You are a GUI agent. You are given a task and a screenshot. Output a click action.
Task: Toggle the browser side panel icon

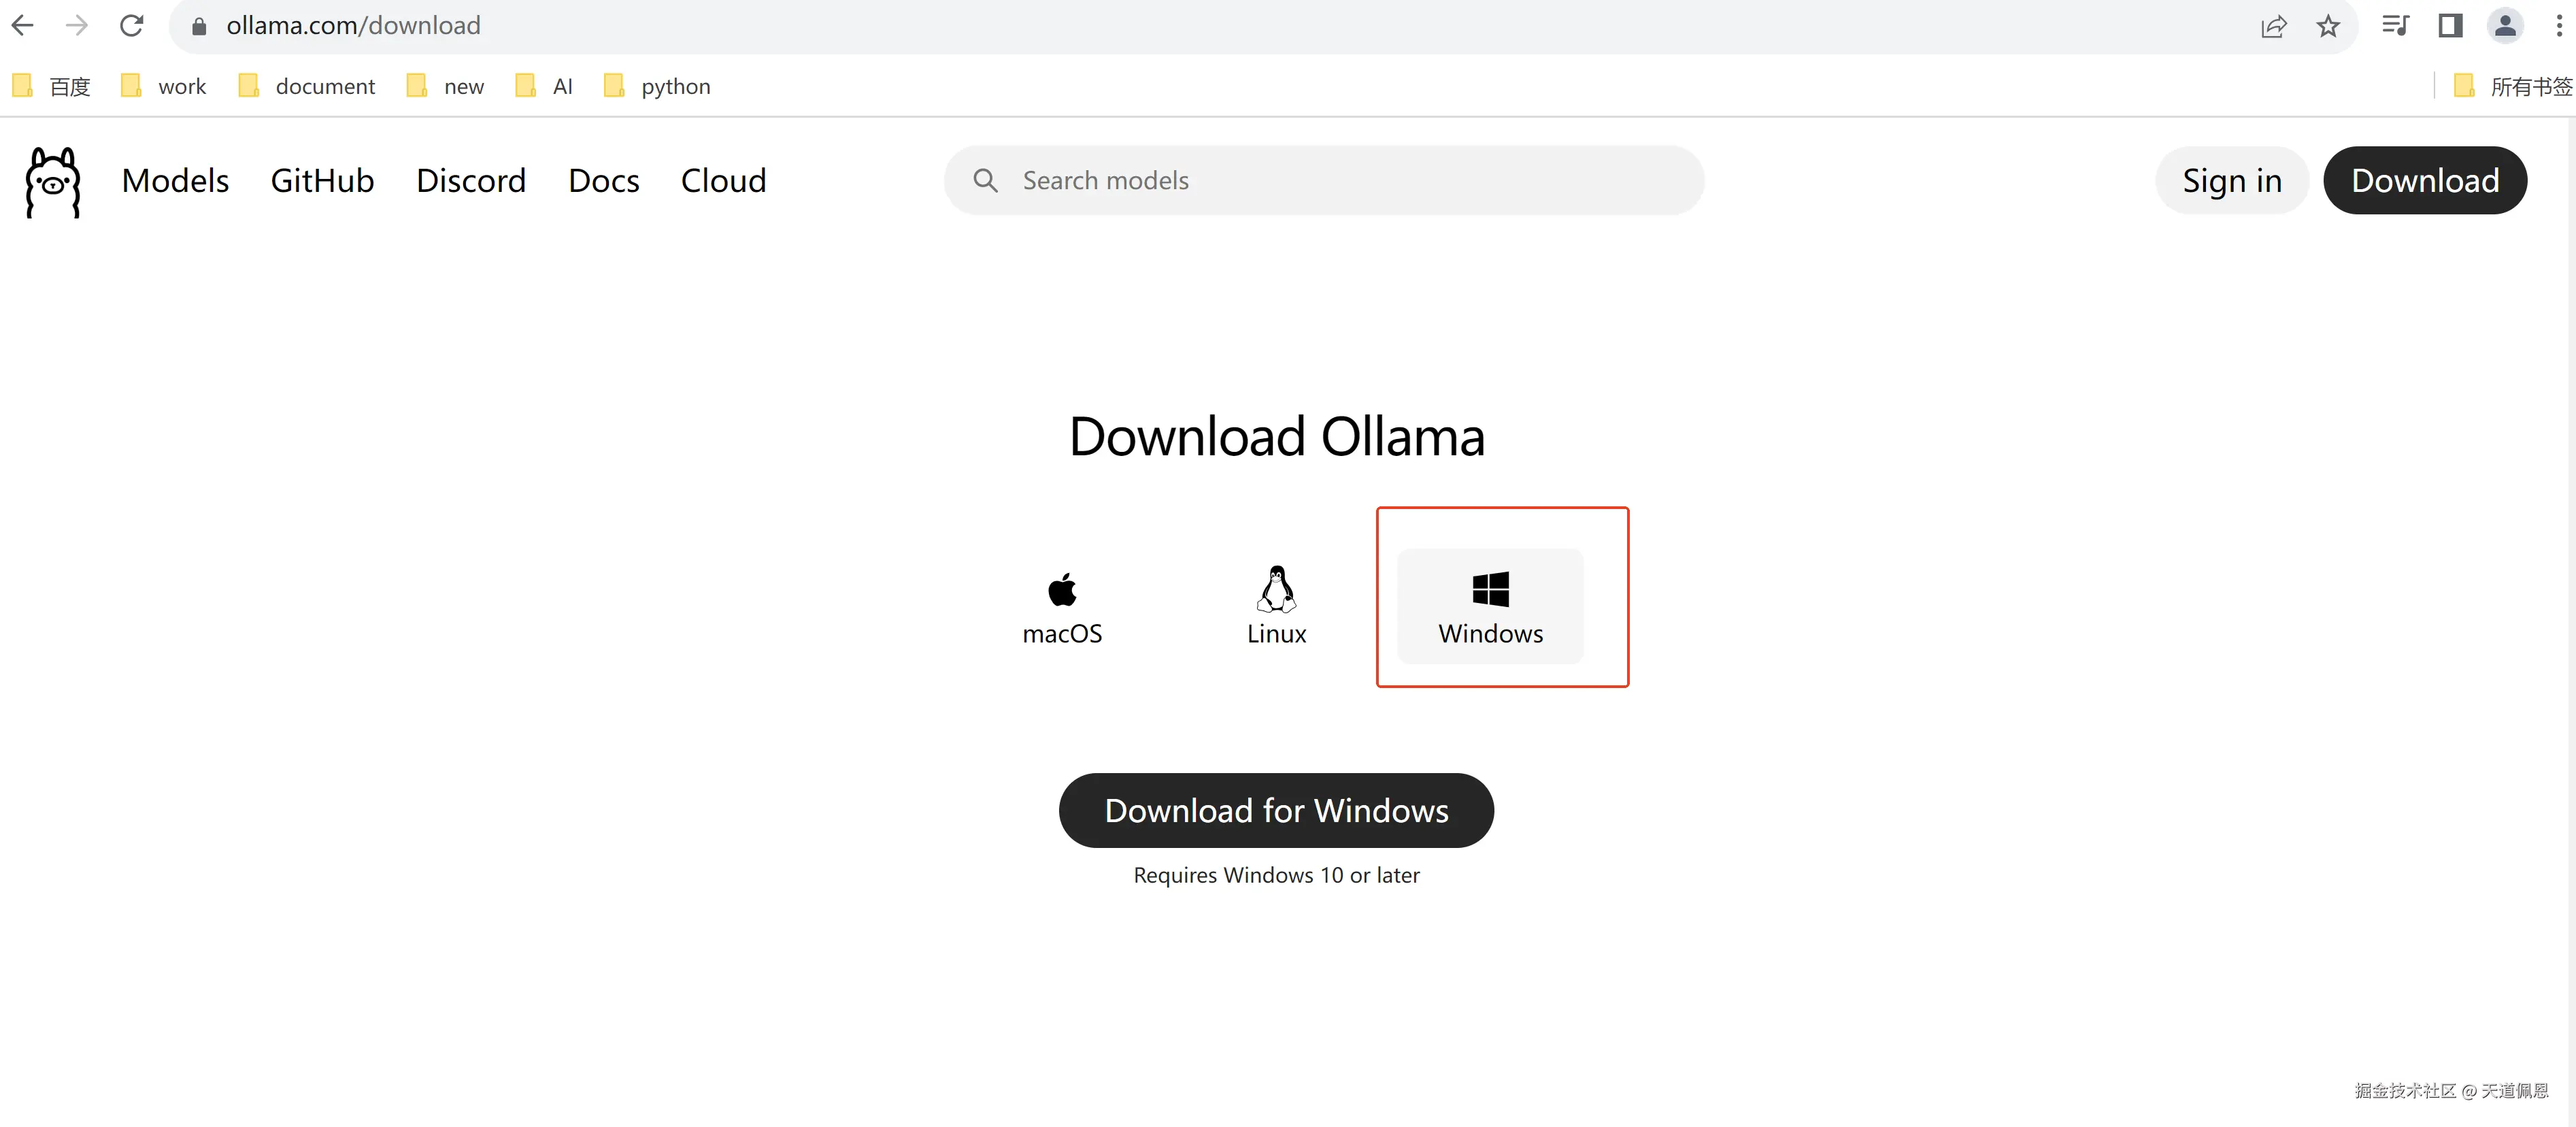click(x=2450, y=25)
